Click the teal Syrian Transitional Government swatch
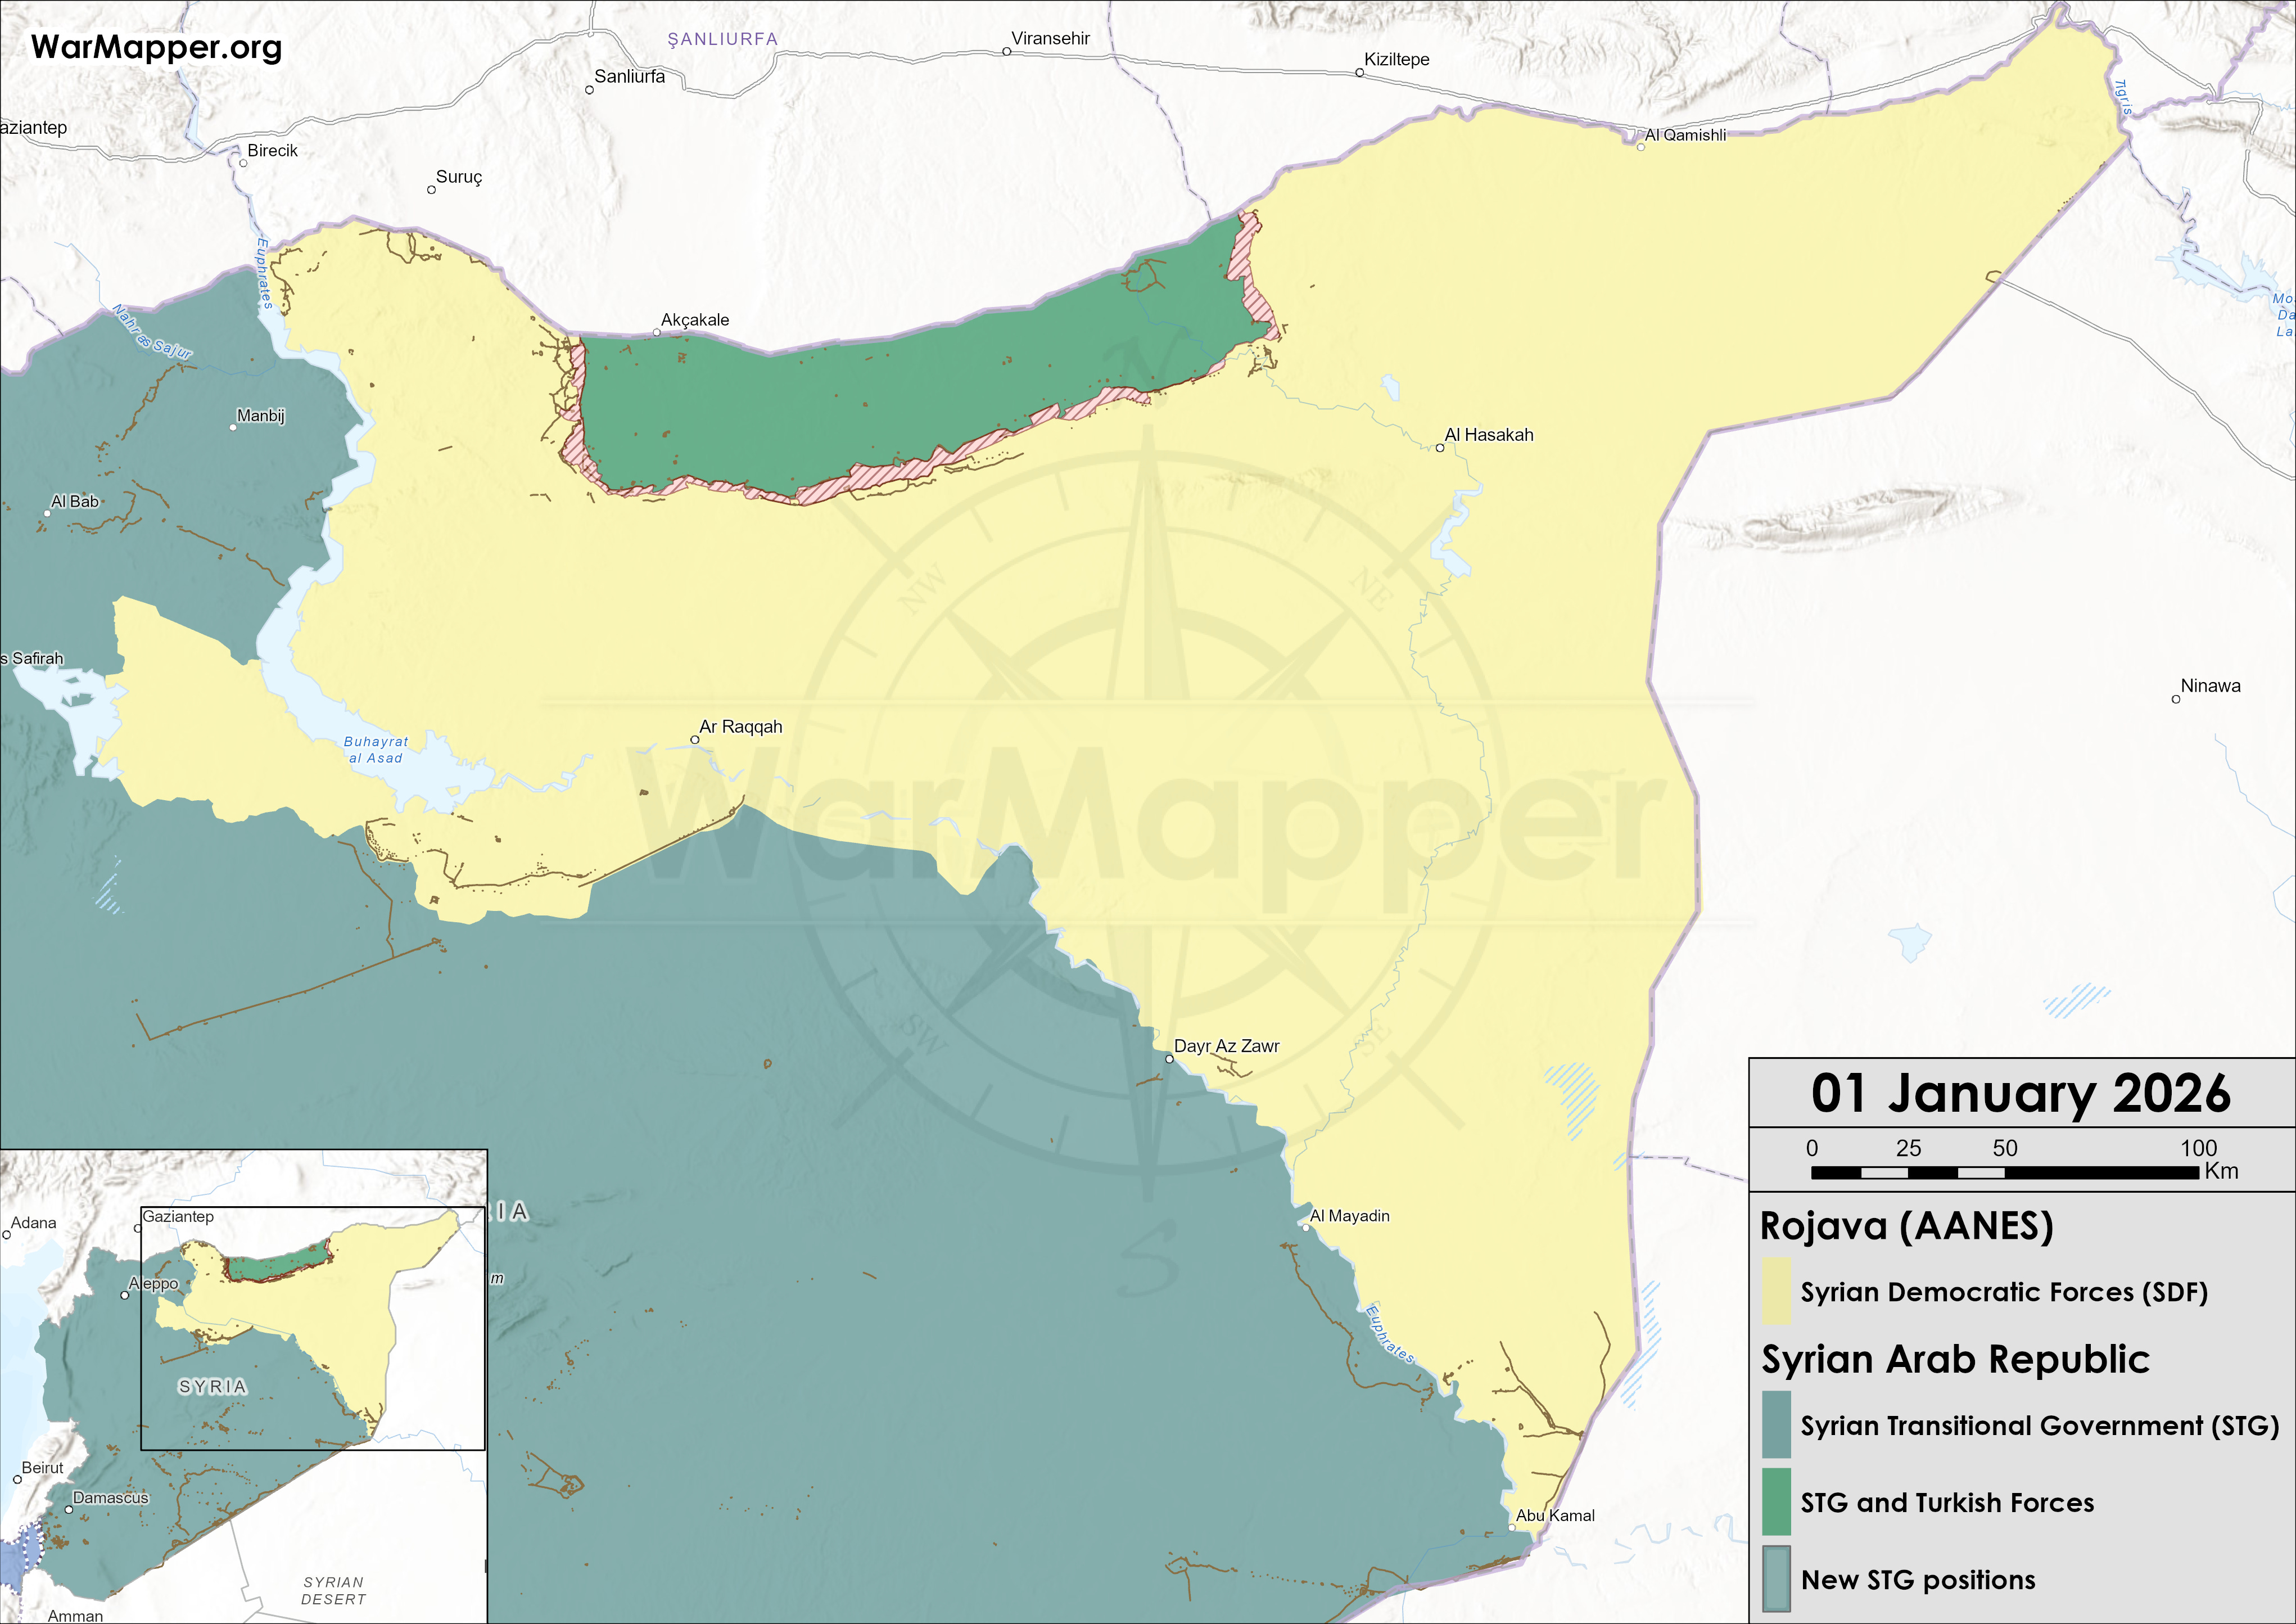This screenshot has width=2296, height=1624. [x=1776, y=1425]
